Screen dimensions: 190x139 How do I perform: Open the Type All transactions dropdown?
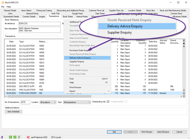coord(77,102)
